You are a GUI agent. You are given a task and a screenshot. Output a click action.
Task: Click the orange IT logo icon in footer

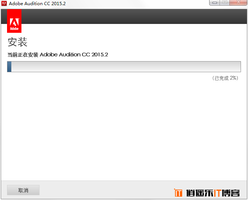178,193
